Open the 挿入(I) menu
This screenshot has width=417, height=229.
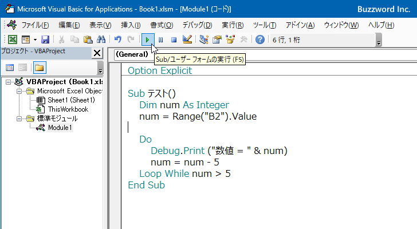tap(131, 25)
